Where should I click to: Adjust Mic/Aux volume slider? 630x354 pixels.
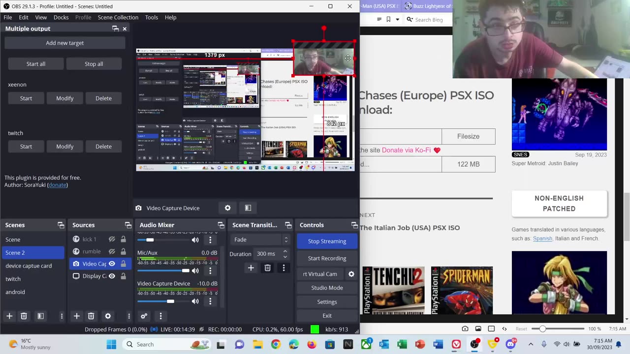tap(163, 270)
